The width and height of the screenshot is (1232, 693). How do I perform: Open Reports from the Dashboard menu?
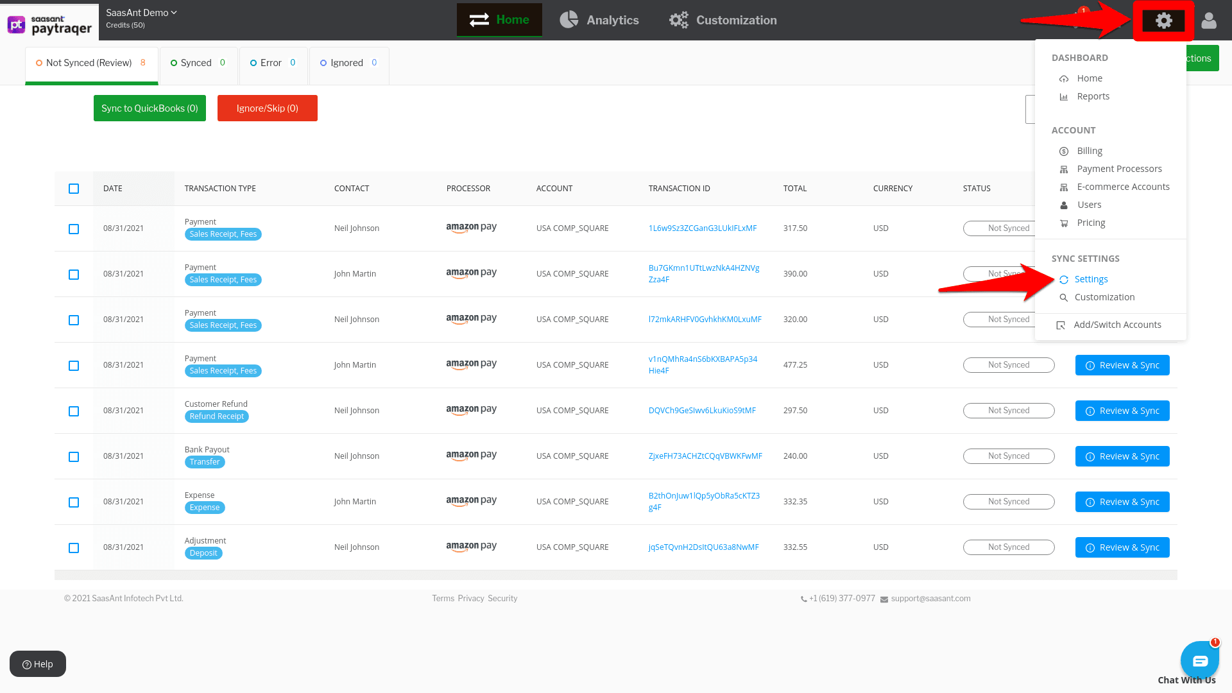tap(1093, 96)
